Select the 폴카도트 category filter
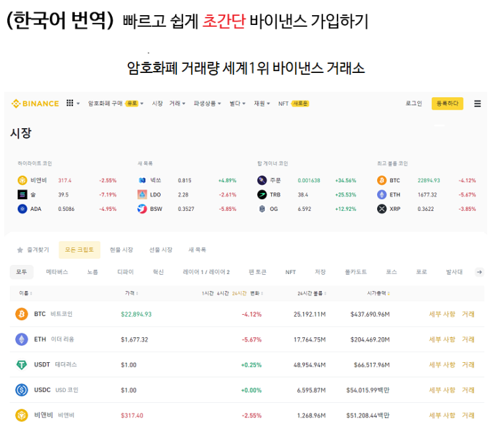 356,272
